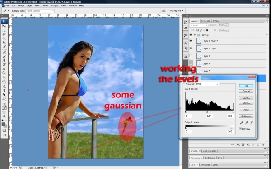Click the midtone input field 1.14

pos(209,116)
